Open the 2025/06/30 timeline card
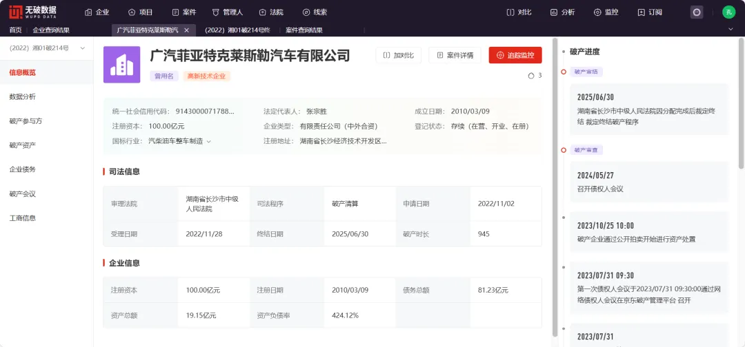The height and width of the screenshot is (347, 745). (649, 109)
